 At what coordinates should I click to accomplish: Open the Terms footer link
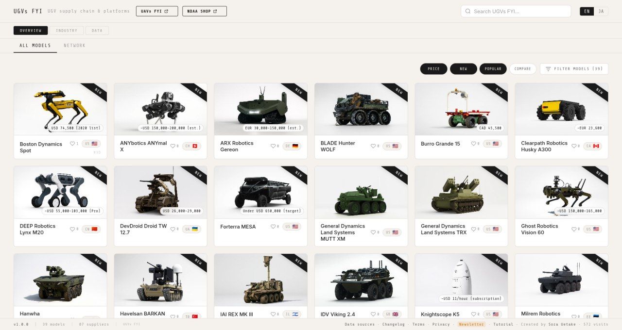(418, 324)
